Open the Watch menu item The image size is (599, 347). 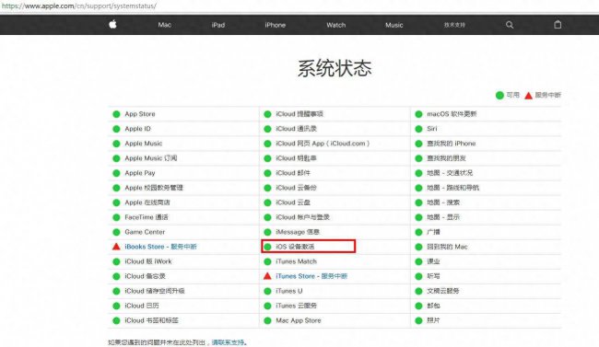coord(335,25)
